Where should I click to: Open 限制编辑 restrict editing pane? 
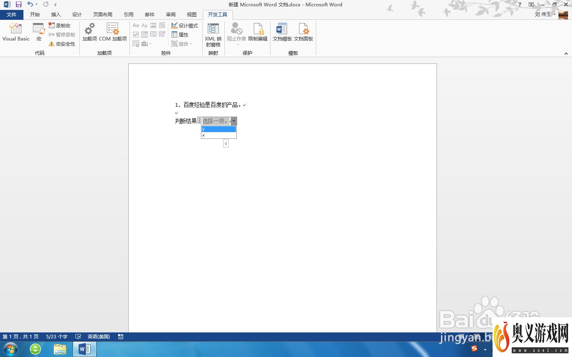coord(258,32)
